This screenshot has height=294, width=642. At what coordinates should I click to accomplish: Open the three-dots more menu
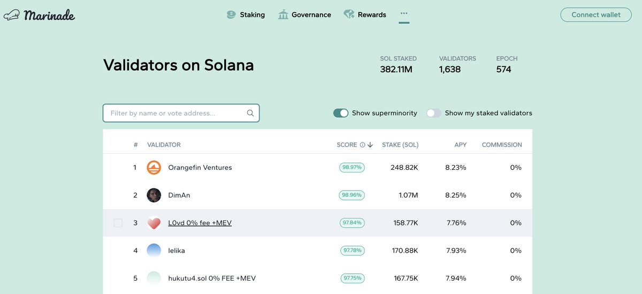click(x=404, y=13)
